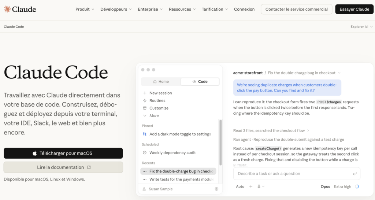
Task: Click the enter arrow icon in prompt field
Action: [x=354, y=174]
